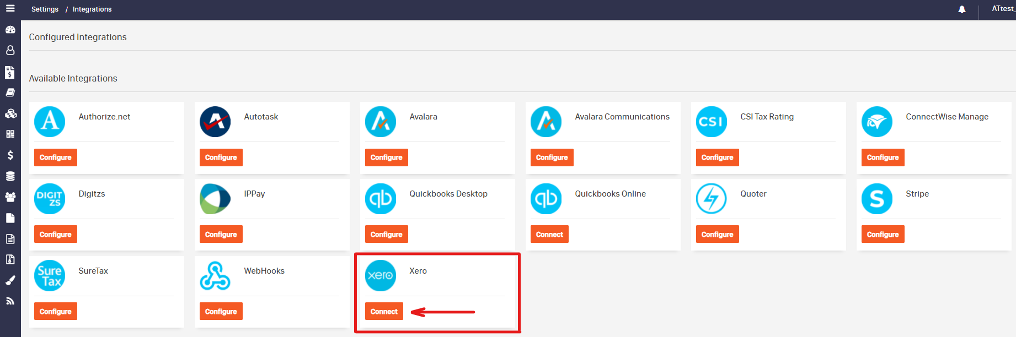Click the ConnectWise Manage logo
This screenshot has width=1016, height=337.
pos(877,122)
